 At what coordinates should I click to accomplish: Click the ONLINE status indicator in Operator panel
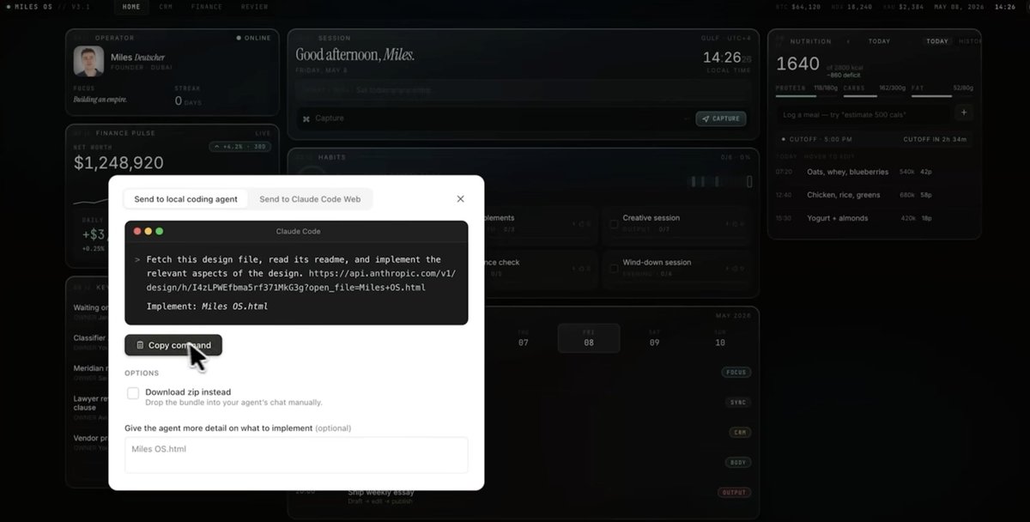click(x=253, y=38)
